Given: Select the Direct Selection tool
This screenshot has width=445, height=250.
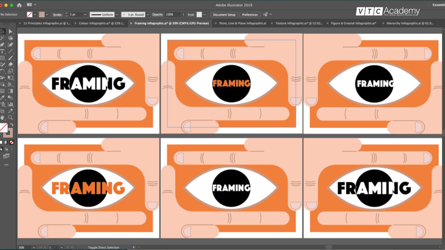Looking at the screenshot, I should pos(10,32).
